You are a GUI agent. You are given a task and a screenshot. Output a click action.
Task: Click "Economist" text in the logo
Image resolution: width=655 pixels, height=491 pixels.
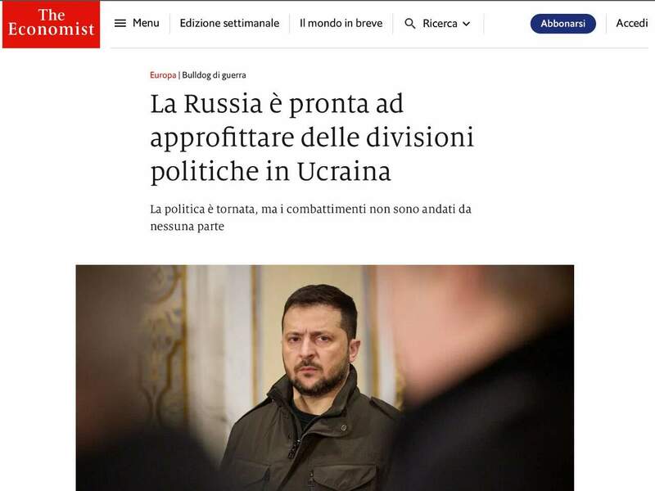pyautogui.click(x=51, y=29)
